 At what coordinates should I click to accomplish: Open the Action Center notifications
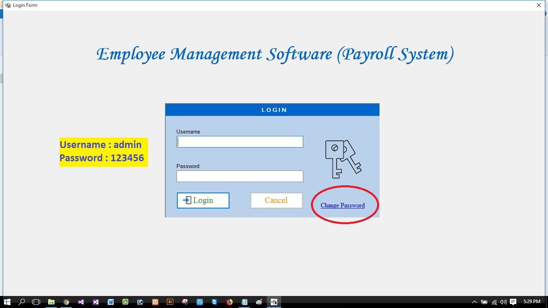513,302
